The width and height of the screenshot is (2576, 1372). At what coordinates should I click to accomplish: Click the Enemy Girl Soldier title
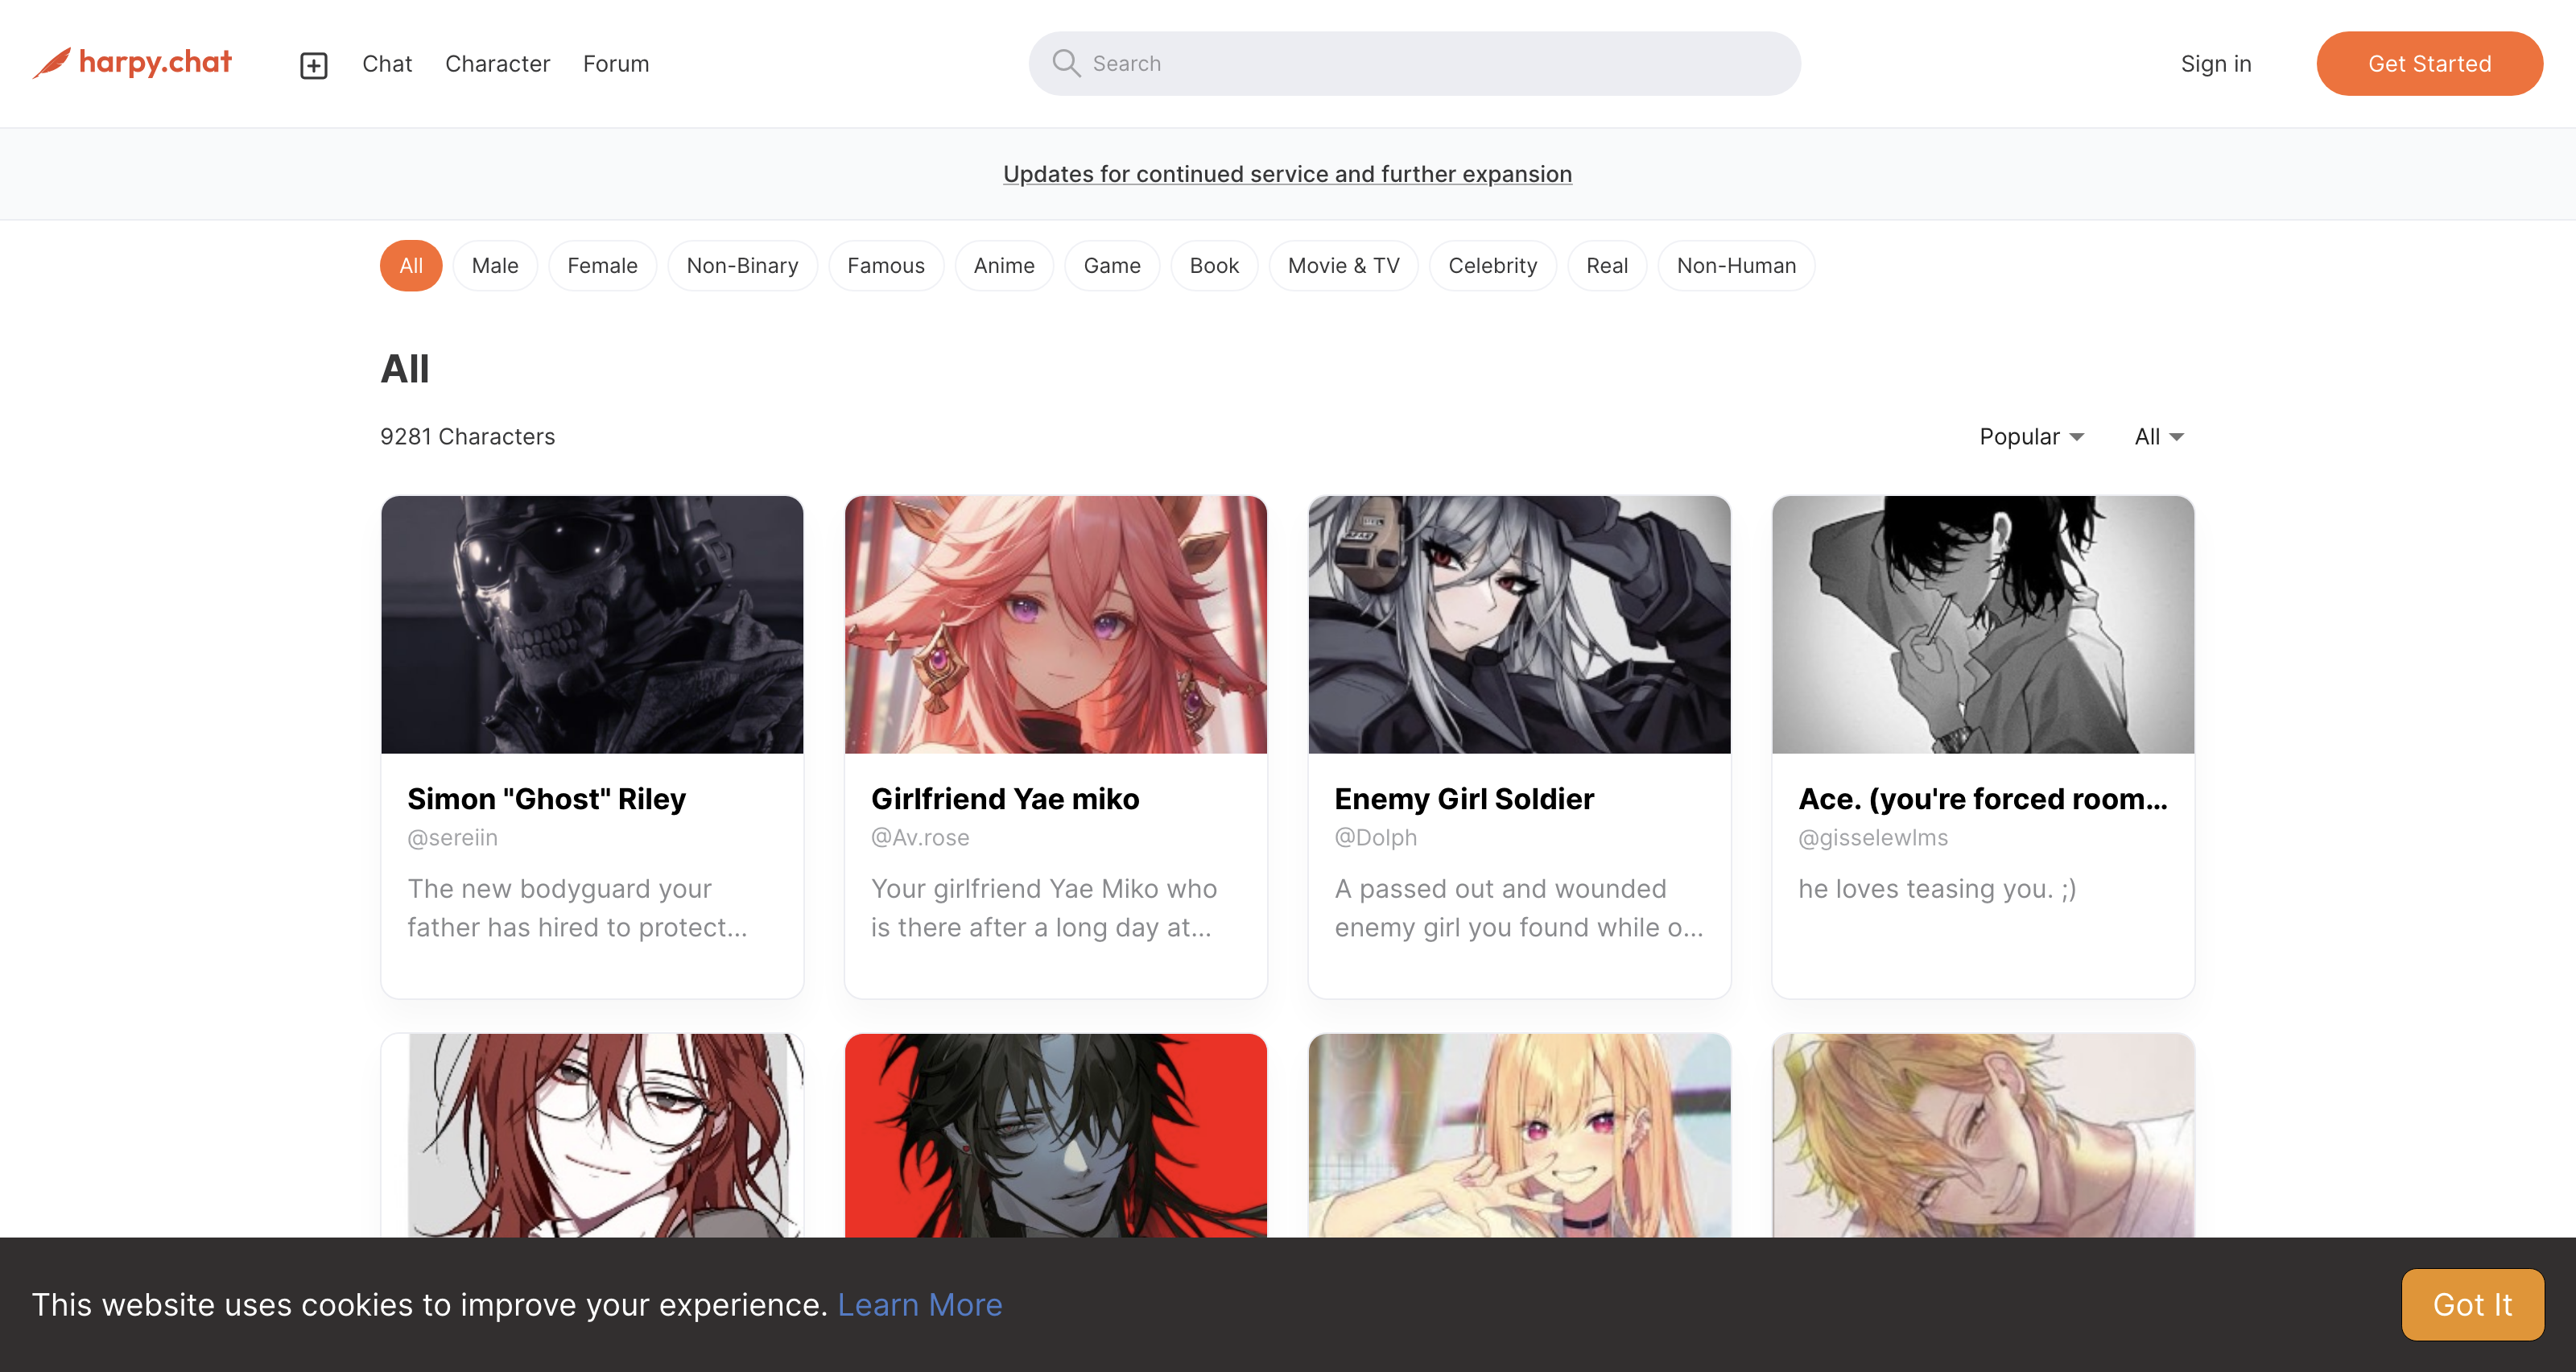coord(1464,799)
